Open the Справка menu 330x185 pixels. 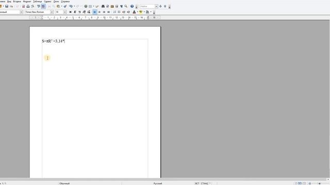[65, 2]
